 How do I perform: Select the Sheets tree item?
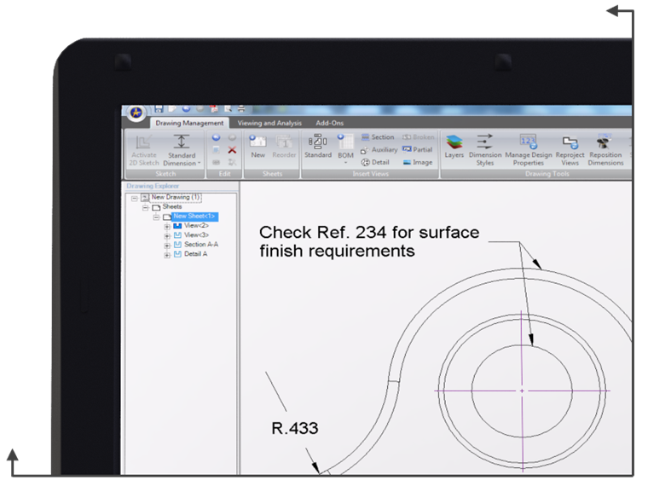pyautogui.click(x=172, y=206)
